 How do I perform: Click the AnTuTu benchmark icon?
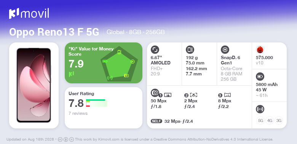coord(260,50)
